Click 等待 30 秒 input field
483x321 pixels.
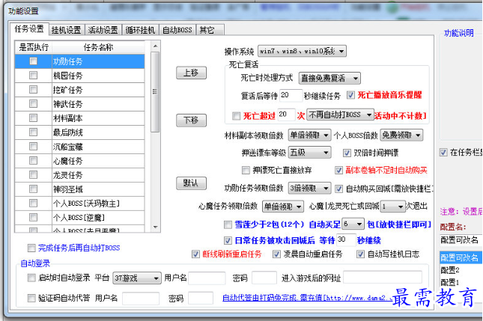pos(346,239)
